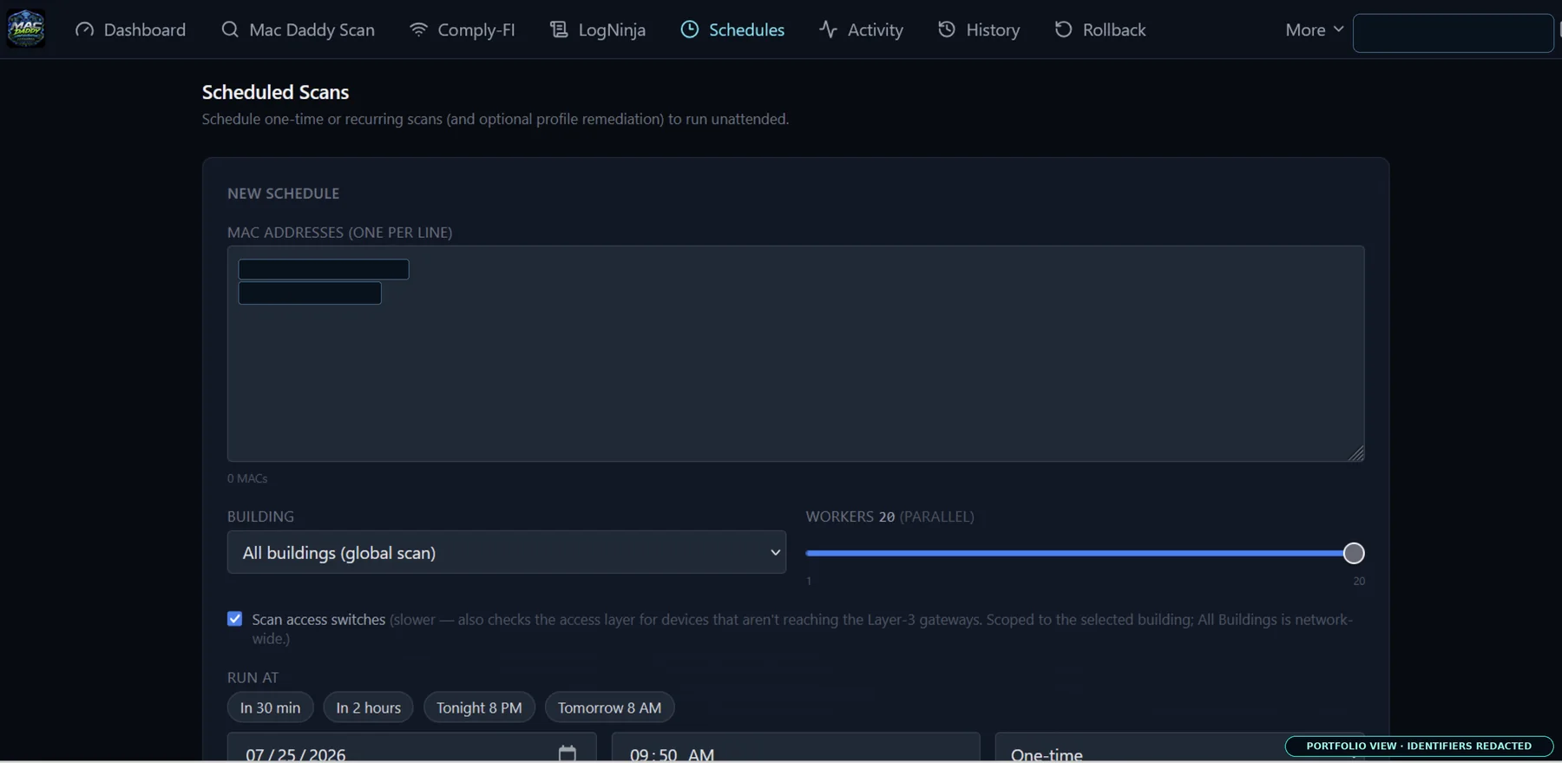
Task: Click the Rollback circular arrow icon
Action: click(1063, 30)
